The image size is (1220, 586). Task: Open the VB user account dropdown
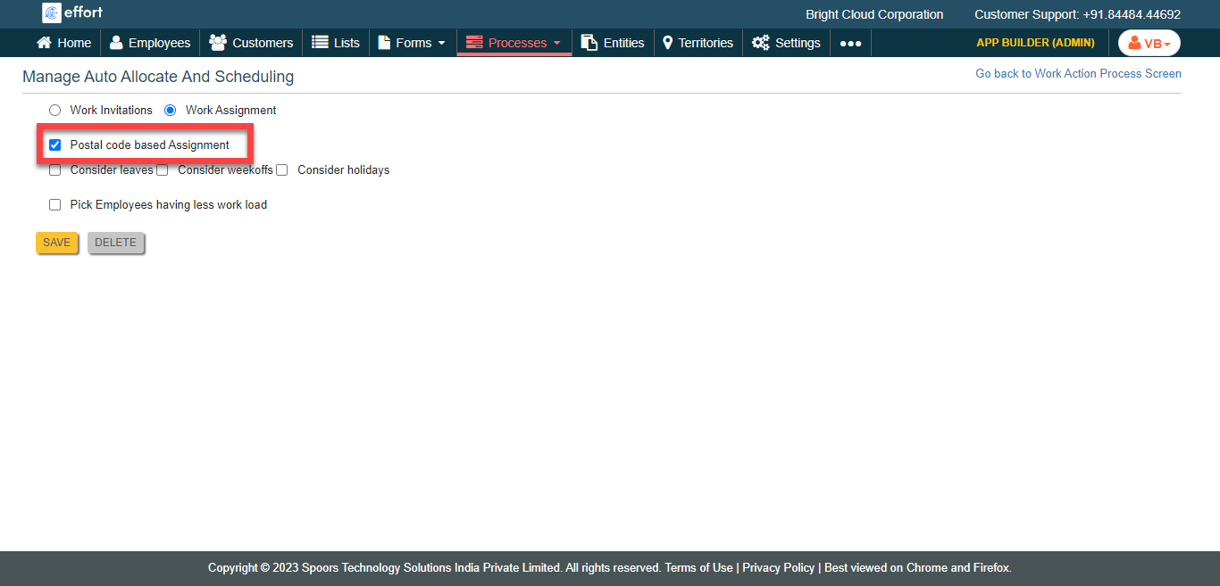[1149, 43]
